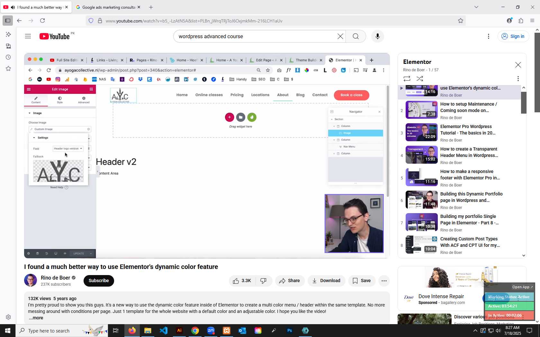
Task: Click the address bar URL
Action: click(x=194, y=21)
